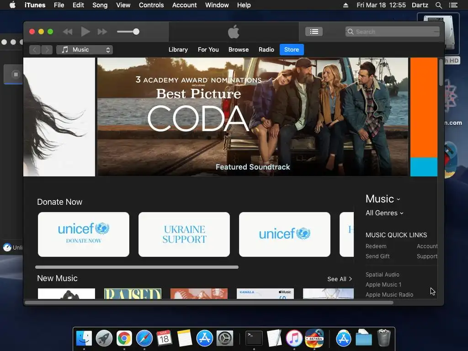Open the Ukraine Support card

184,234
